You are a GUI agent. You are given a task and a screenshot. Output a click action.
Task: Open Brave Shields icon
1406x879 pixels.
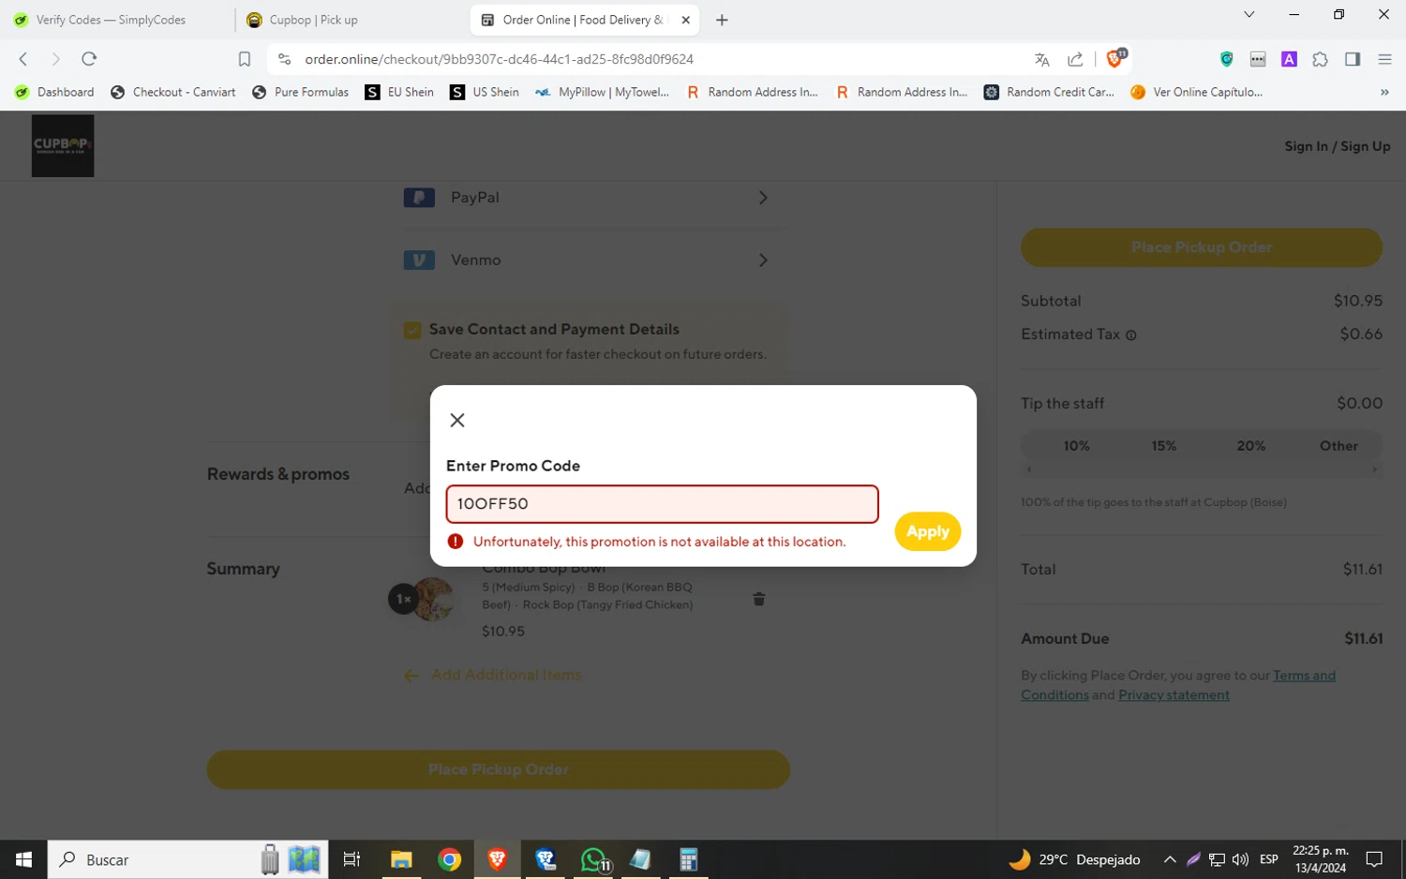point(1115,58)
